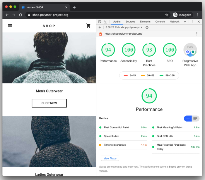Click the Lighthouse icon next to the report URL
The image size is (205, 180).
click(x=100, y=34)
